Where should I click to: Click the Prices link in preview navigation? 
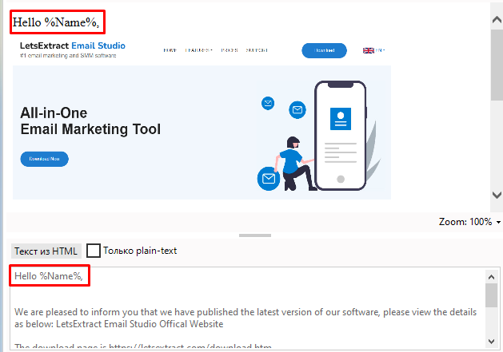229,50
